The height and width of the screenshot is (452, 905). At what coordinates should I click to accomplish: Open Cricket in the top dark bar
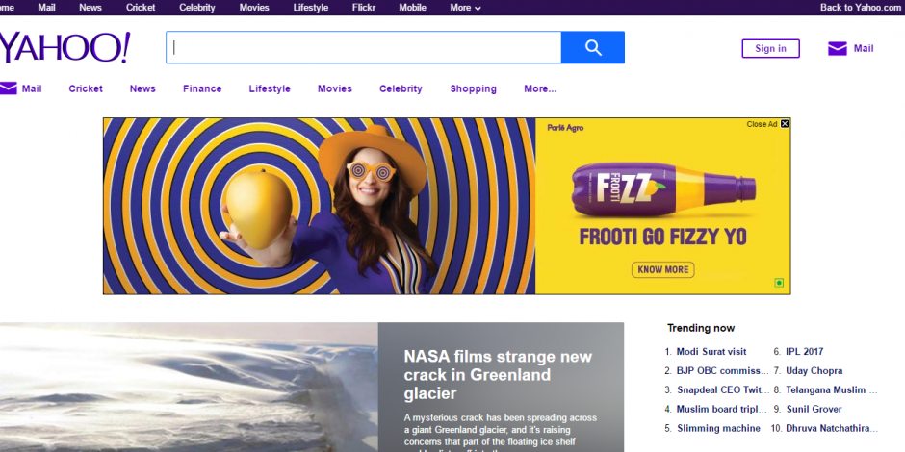[141, 8]
